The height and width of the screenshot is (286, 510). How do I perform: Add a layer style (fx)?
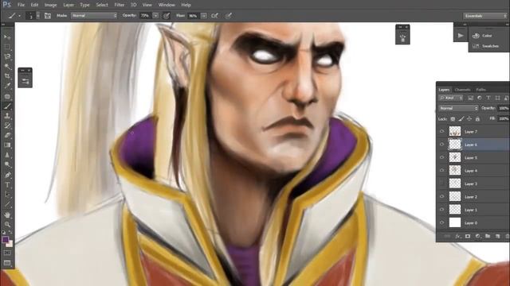pyautogui.click(x=458, y=237)
